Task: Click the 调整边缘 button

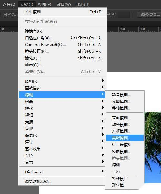Action: tap(149, 14)
